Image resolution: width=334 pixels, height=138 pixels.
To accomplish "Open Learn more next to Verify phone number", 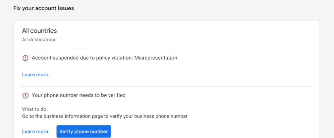I will pyautogui.click(x=35, y=131).
